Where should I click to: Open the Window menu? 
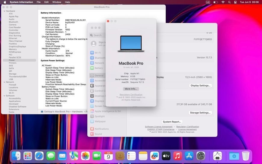[57, 2]
